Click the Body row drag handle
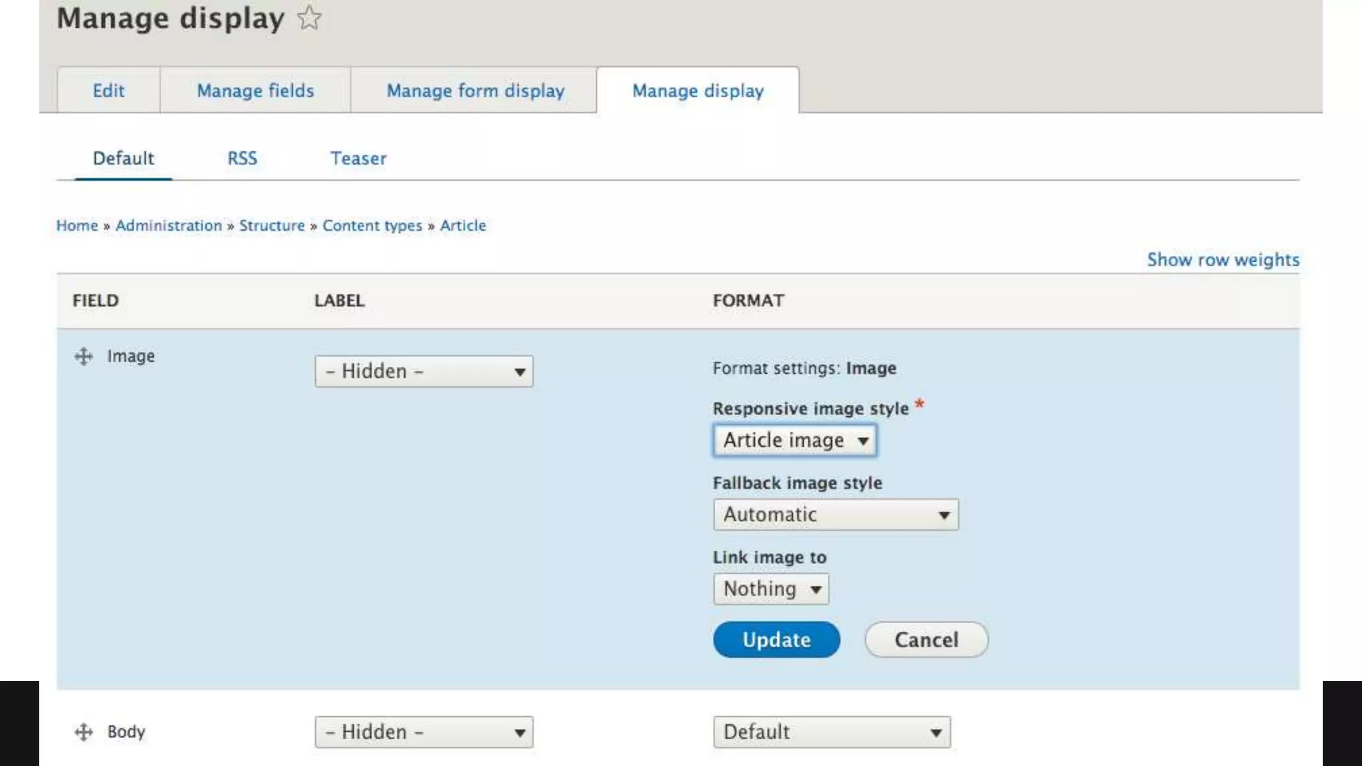This screenshot has height=766, width=1362. (84, 732)
